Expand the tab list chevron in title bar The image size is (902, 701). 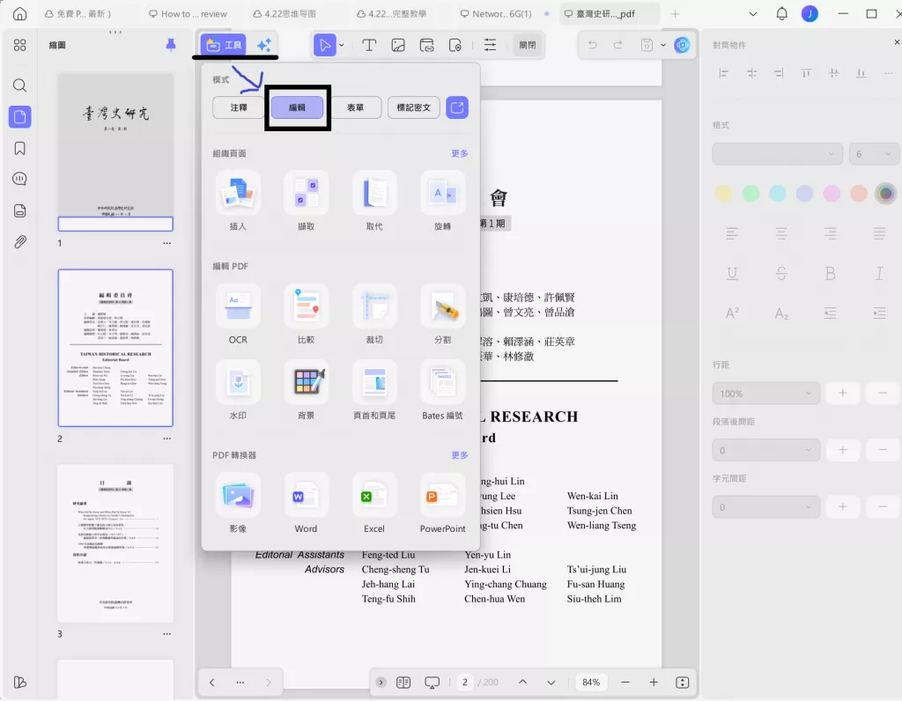click(x=752, y=14)
